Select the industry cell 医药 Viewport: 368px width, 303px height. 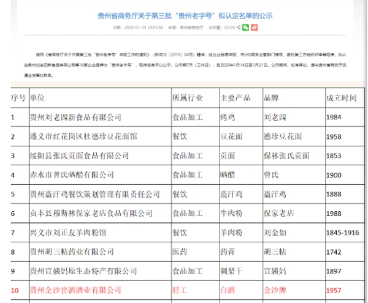click(x=196, y=252)
